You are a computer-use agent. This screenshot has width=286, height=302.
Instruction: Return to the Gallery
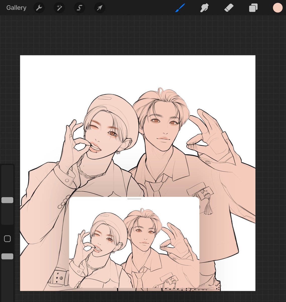(16, 8)
